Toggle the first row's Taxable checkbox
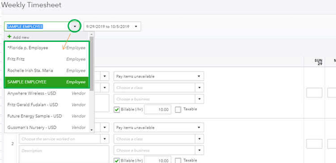Viewport: 336px width, 163px height. pos(178,110)
